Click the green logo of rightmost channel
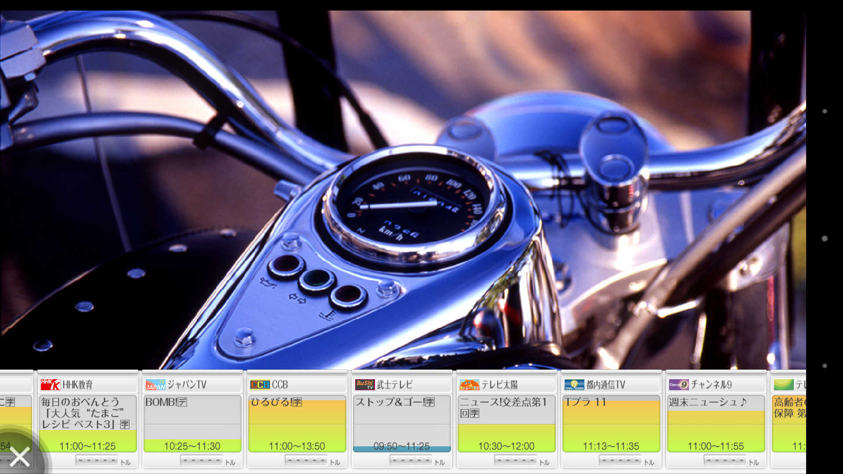 coord(783,384)
